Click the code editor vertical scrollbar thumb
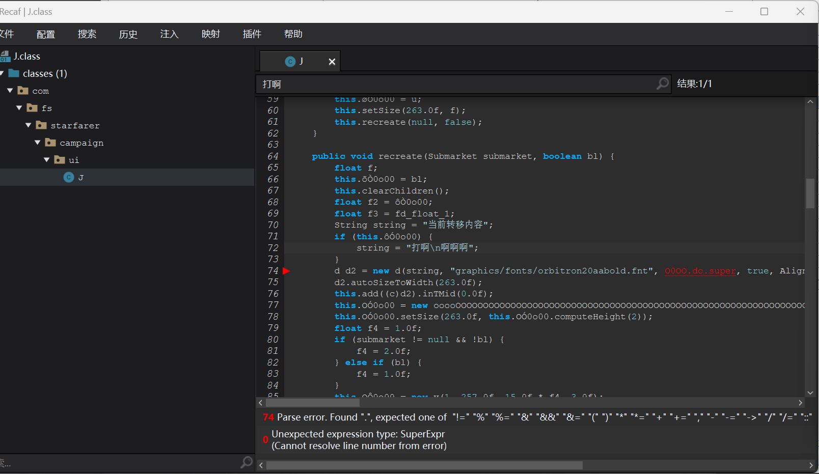 click(x=810, y=193)
